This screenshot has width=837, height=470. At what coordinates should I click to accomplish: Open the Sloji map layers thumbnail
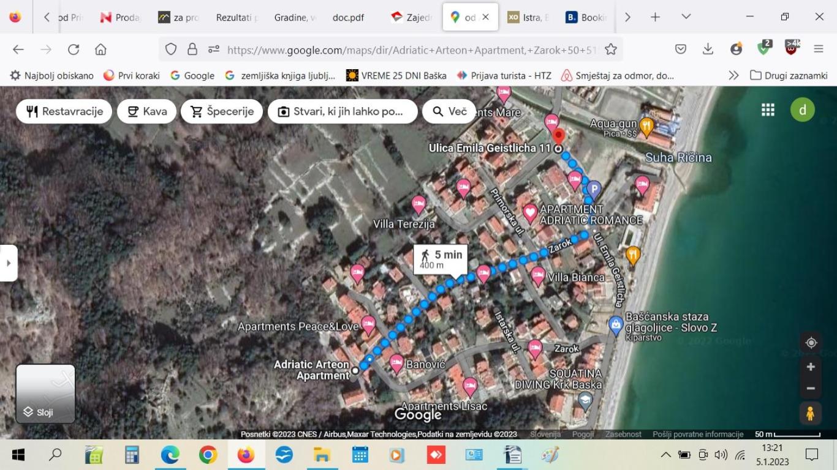point(45,394)
